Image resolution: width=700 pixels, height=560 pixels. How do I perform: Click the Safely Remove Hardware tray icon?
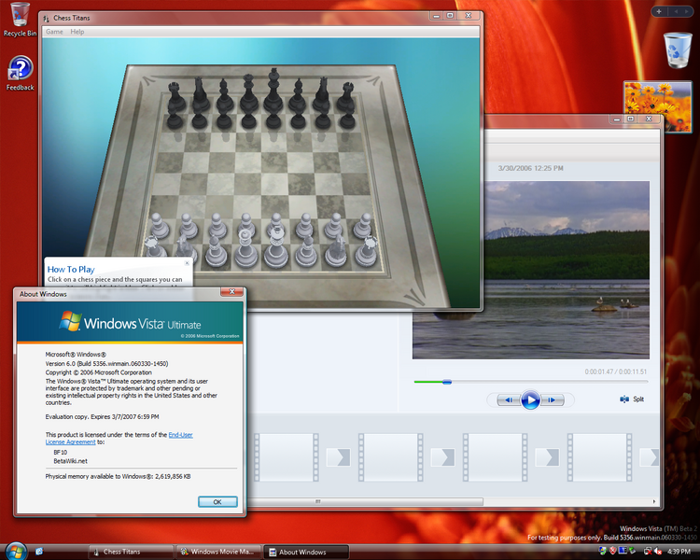[x=632, y=551]
